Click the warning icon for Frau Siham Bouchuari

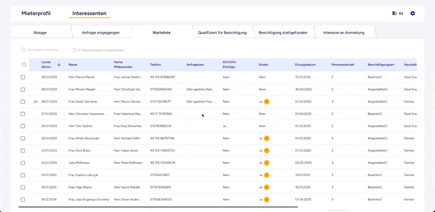(x=266, y=138)
